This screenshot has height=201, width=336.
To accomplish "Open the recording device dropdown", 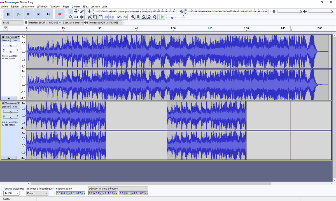I will (x=45, y=23).
